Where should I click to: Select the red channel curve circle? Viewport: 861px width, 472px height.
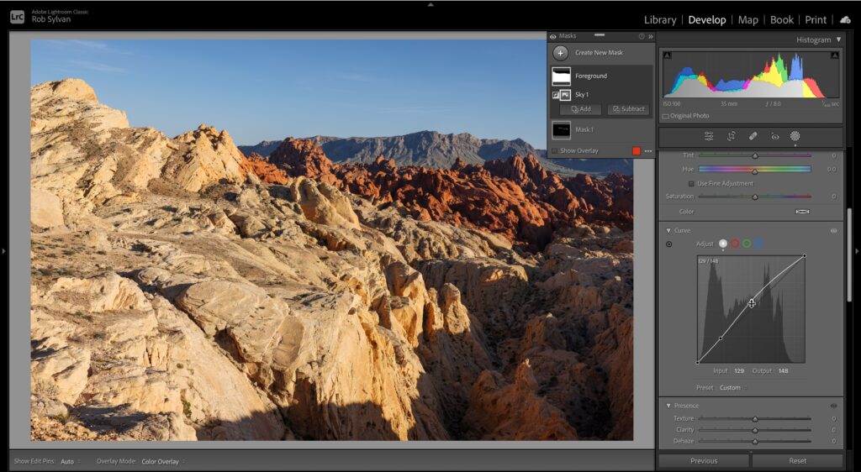coord(735,244)
